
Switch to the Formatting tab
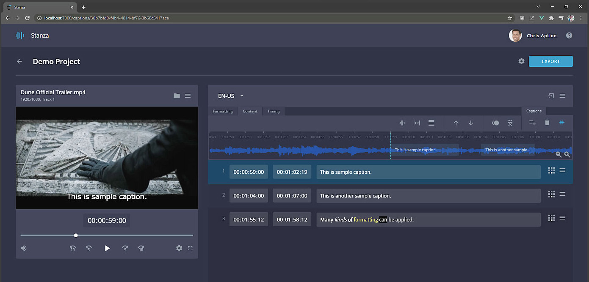(x=223, y=111)
